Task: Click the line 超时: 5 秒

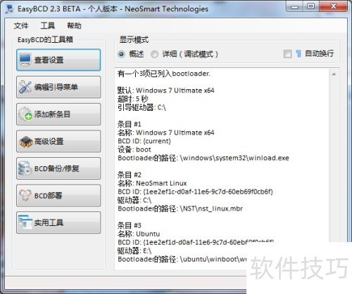Action: coord(133,99)
